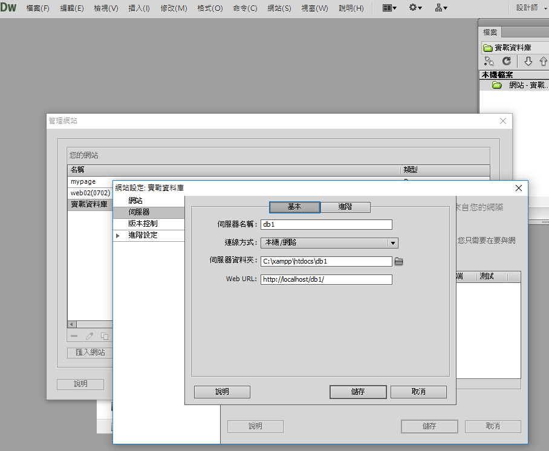Click 儲存 in the server settings dialog

[x=358, y=392]
